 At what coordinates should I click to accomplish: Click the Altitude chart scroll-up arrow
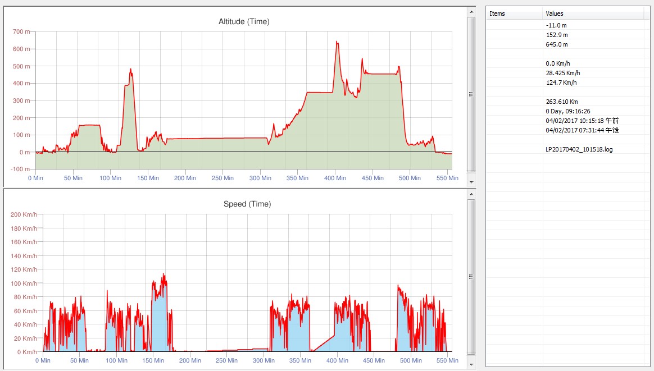471,11
